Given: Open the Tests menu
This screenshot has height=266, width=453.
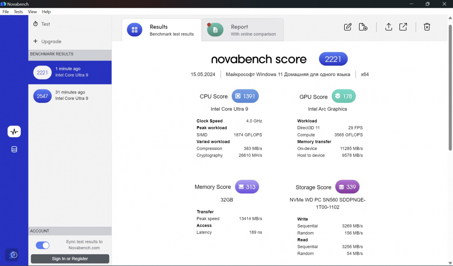Looking at the screenshot, I should (x=18, y=12).
